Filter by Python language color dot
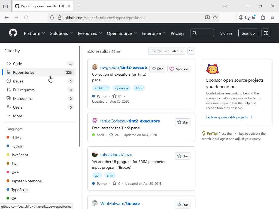279x209 pixels. [x=8, y=146]
